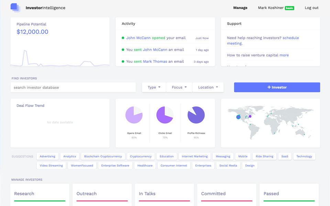
Task: Expand the Location dropdown
Action: click(x=208, y=87)
